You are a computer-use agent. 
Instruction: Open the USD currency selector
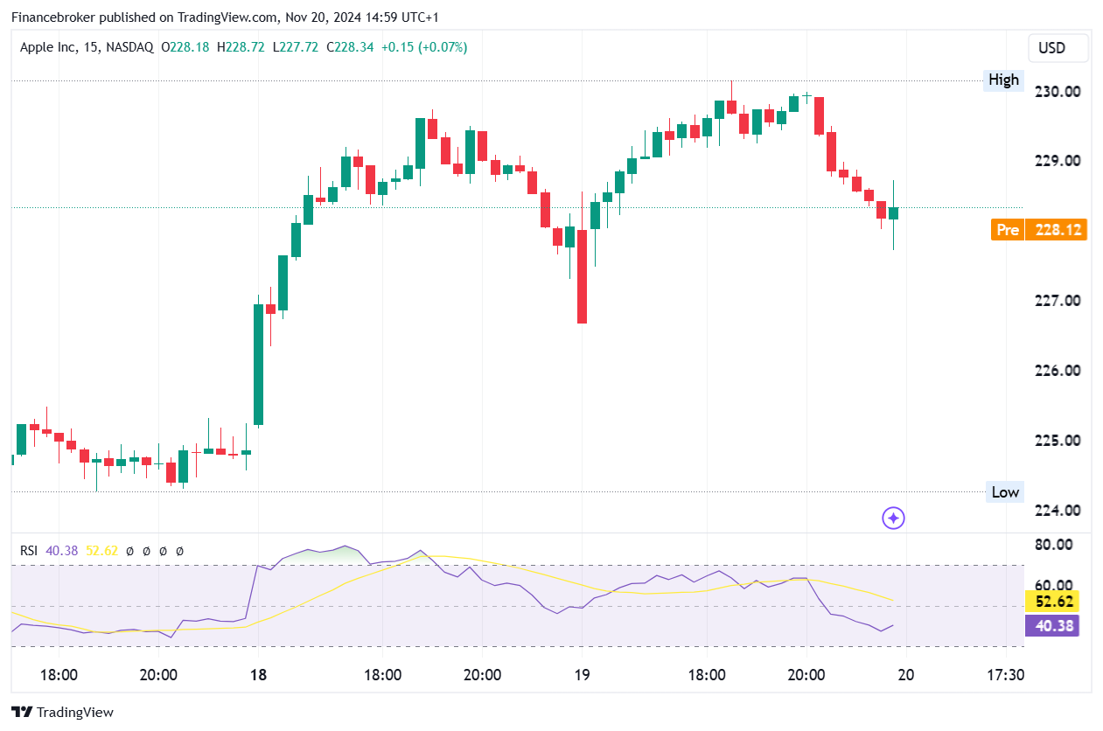[x=1058, y=48]
